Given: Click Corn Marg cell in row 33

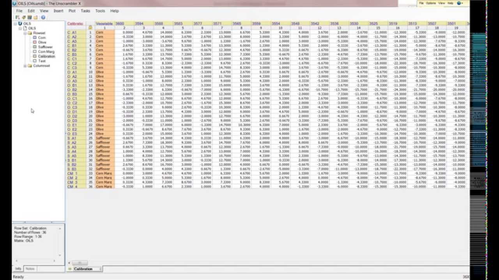Looking at the screenshot, I should coord(104,173).
